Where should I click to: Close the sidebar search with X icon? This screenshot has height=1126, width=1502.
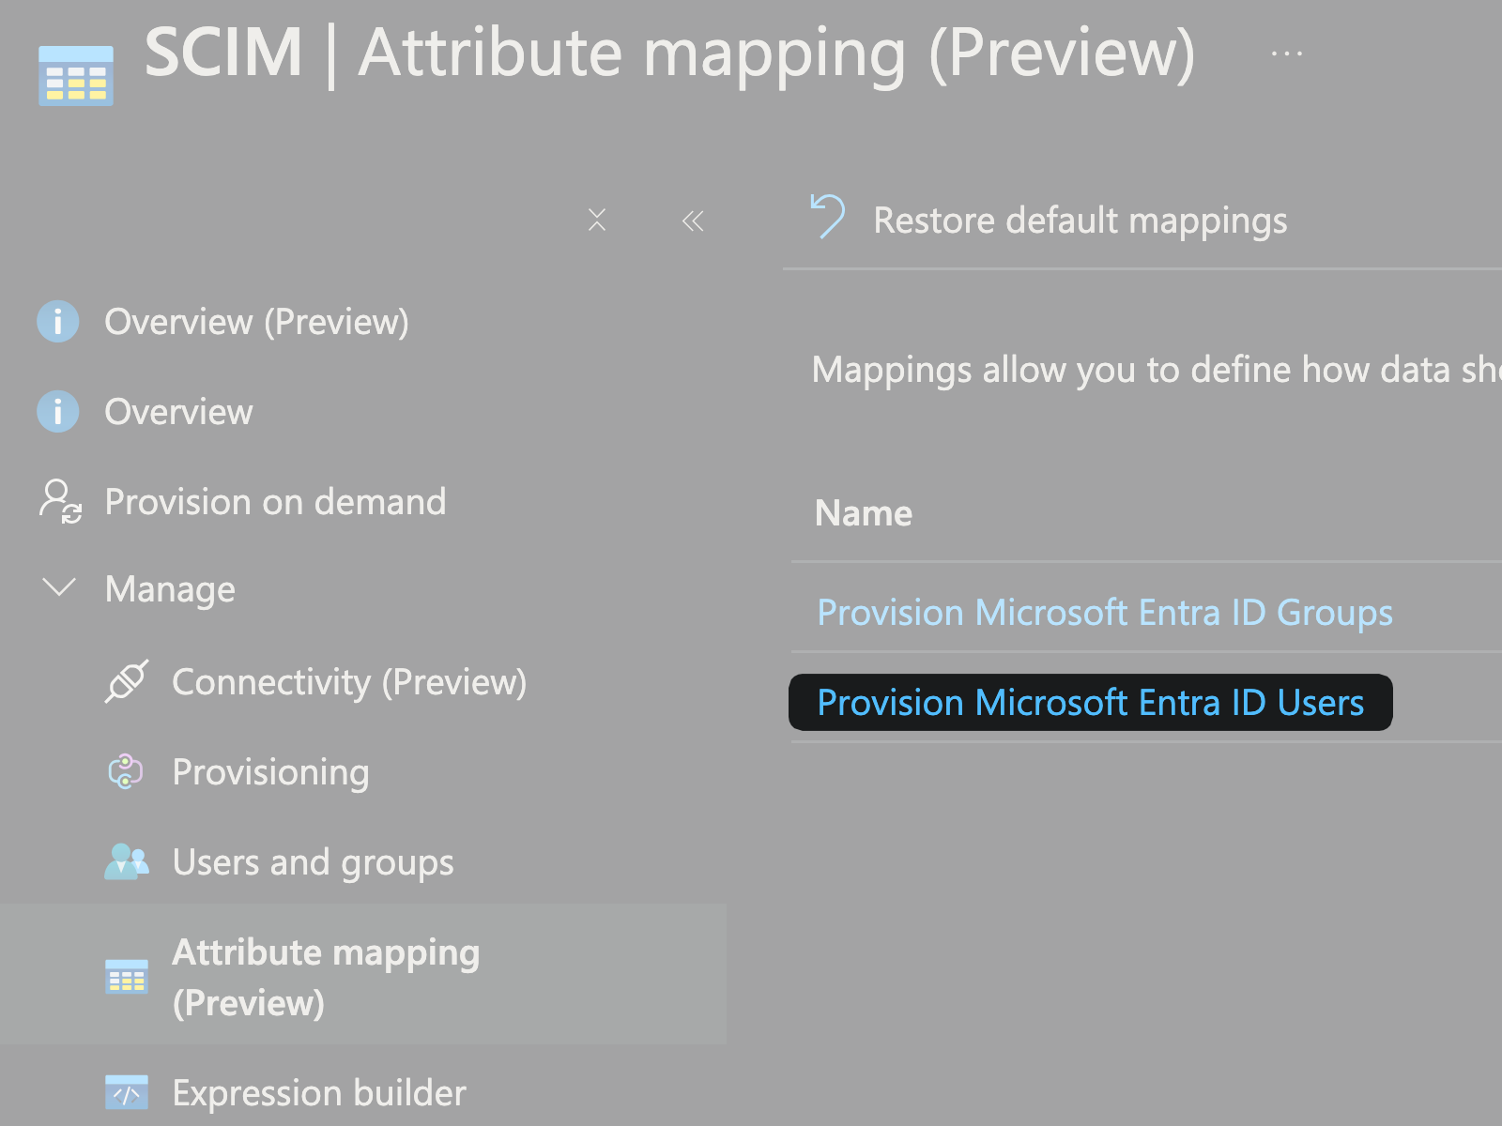tap(597, 220)
